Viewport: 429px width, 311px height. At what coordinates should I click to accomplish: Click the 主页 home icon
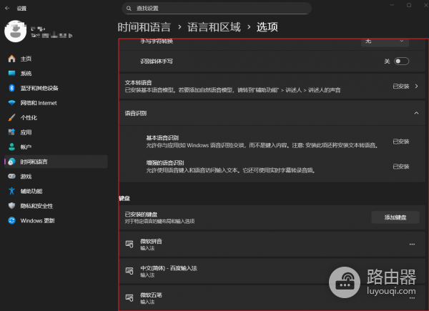point(11,59)
